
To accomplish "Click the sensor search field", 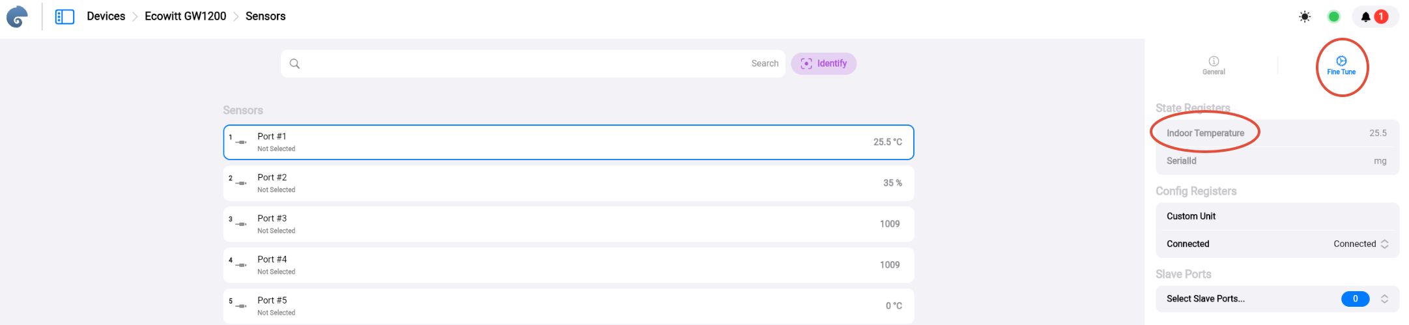I will coord(521,64).
